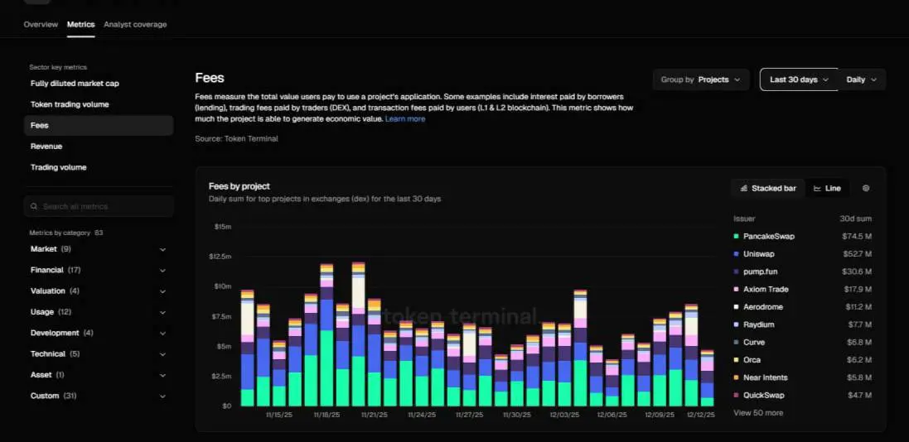Click the Axiom Trade pink legend swatch
This screenshot has width=909, height=442.
[737, 289]
